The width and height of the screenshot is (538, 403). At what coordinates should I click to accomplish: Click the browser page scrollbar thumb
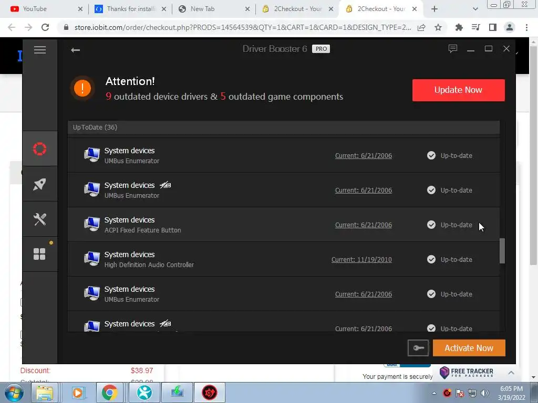click(x=533, y=155)
